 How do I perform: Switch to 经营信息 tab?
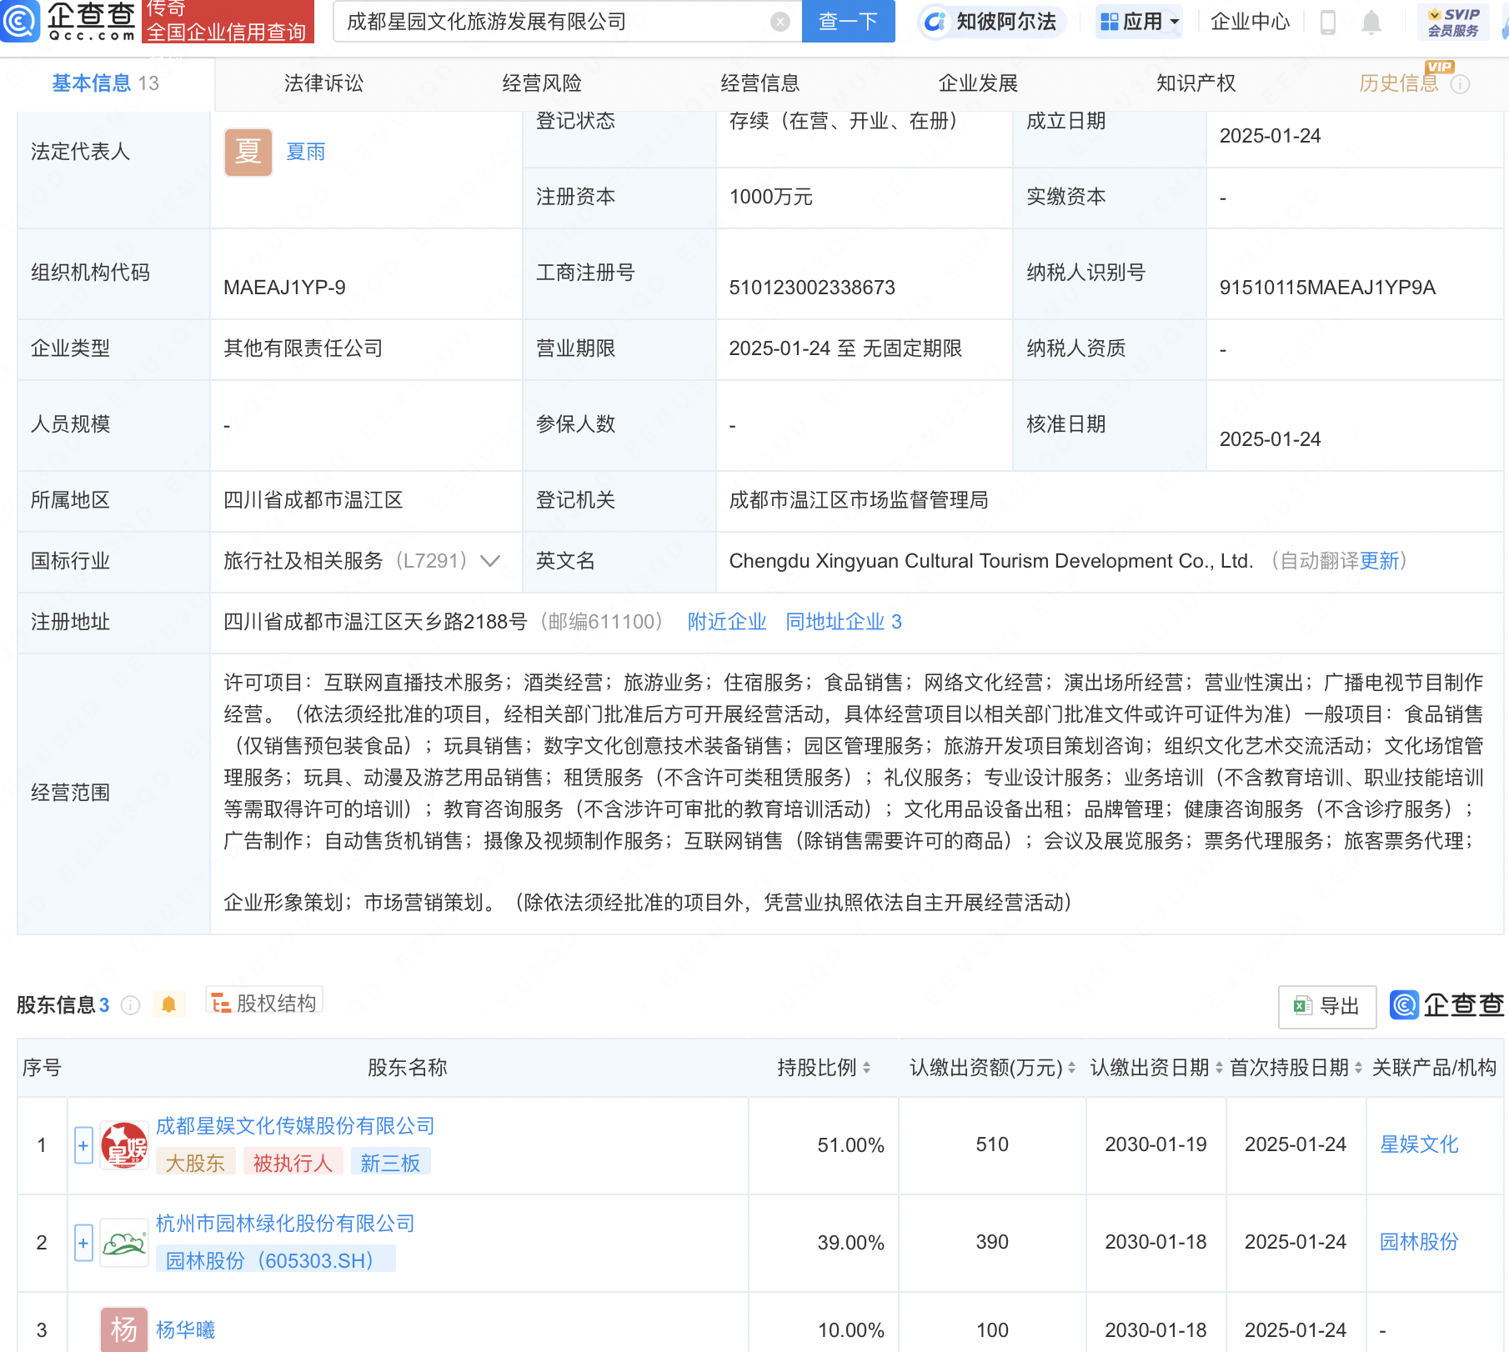pyautogui.click(x=760, y=83)
